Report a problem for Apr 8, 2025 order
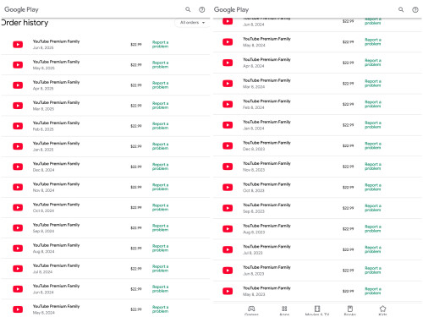 point(160,85)
